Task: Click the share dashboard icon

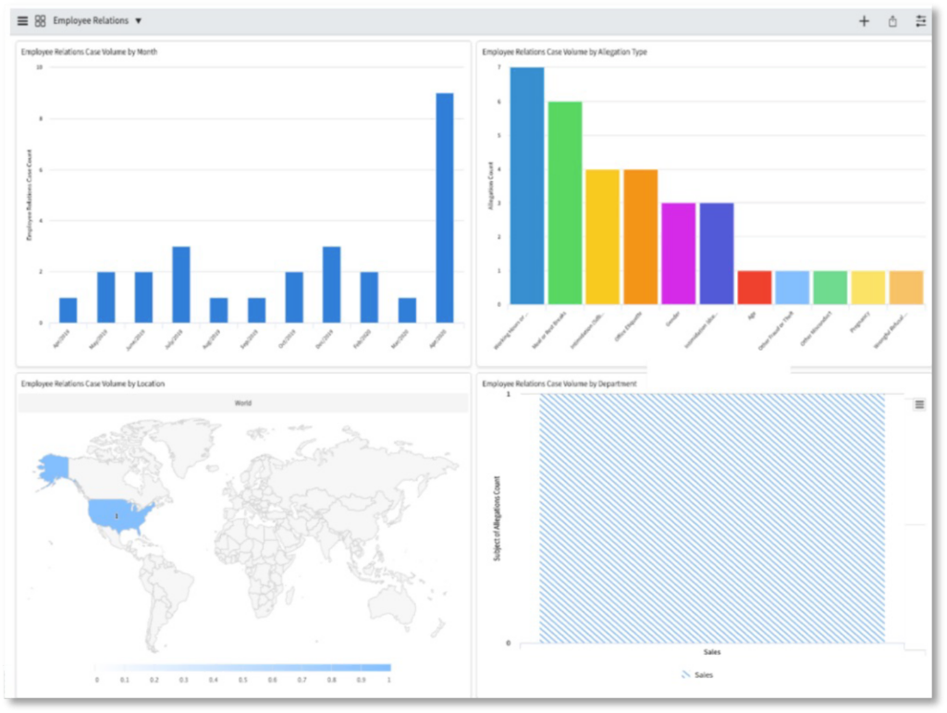Action: (892, 21)
